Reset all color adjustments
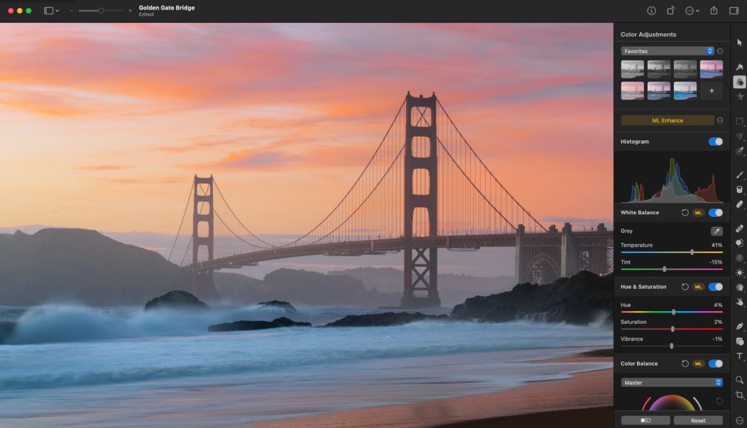 [698, 420]
